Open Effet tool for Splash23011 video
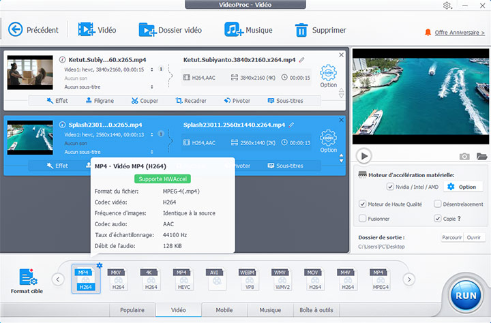This screenshot has width=491, height=323. (x=57, y=166)
